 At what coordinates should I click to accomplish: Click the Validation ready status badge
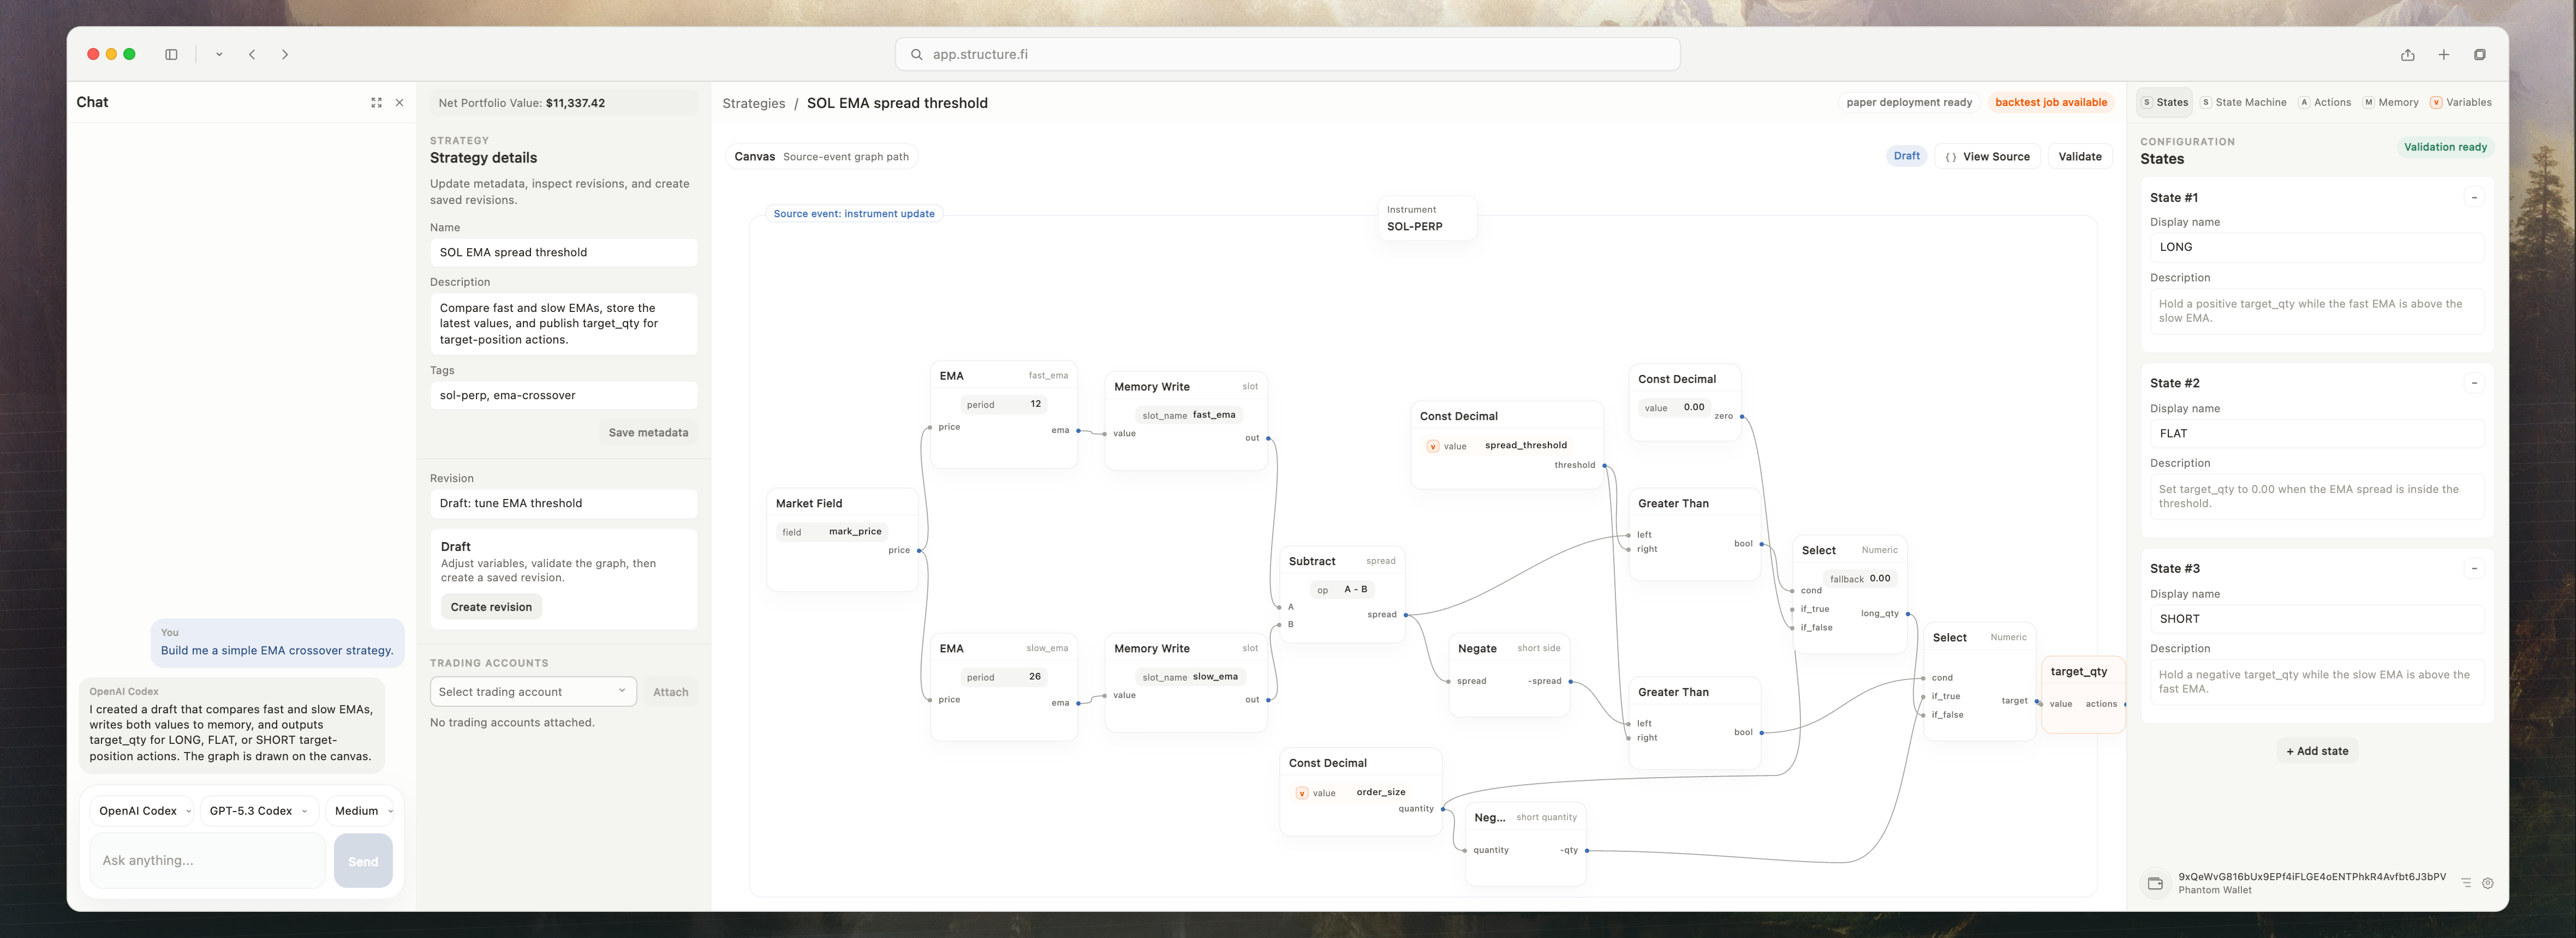pos(2444,147)
